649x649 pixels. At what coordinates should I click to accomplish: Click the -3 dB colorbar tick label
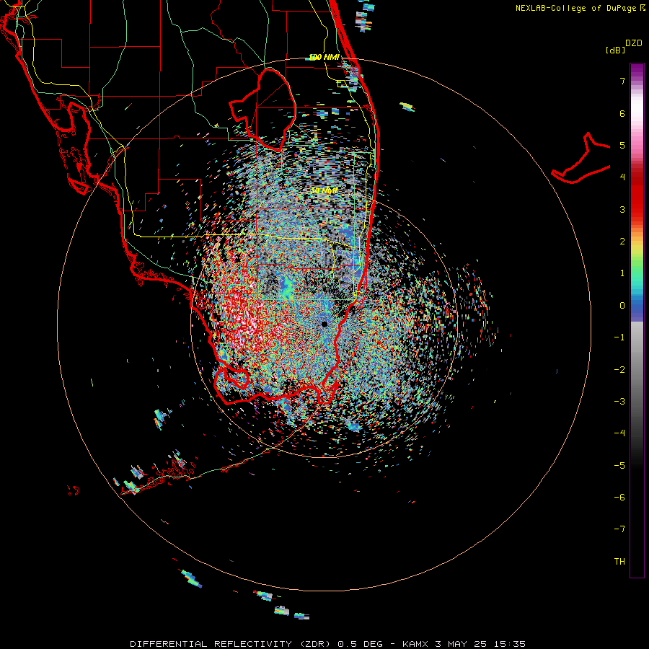619,402
